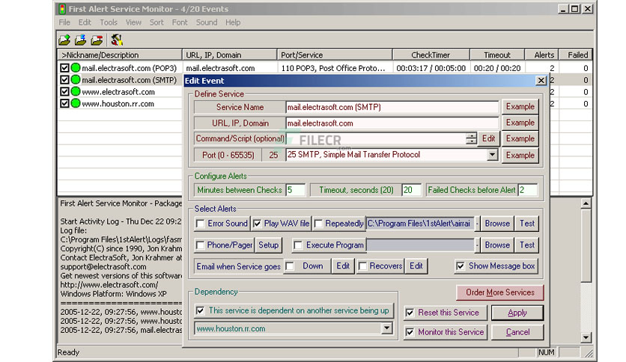Click green status circle for mail.electrasoft.com (SMTP)
Viewport: 626px width, 362px height.
76,80
